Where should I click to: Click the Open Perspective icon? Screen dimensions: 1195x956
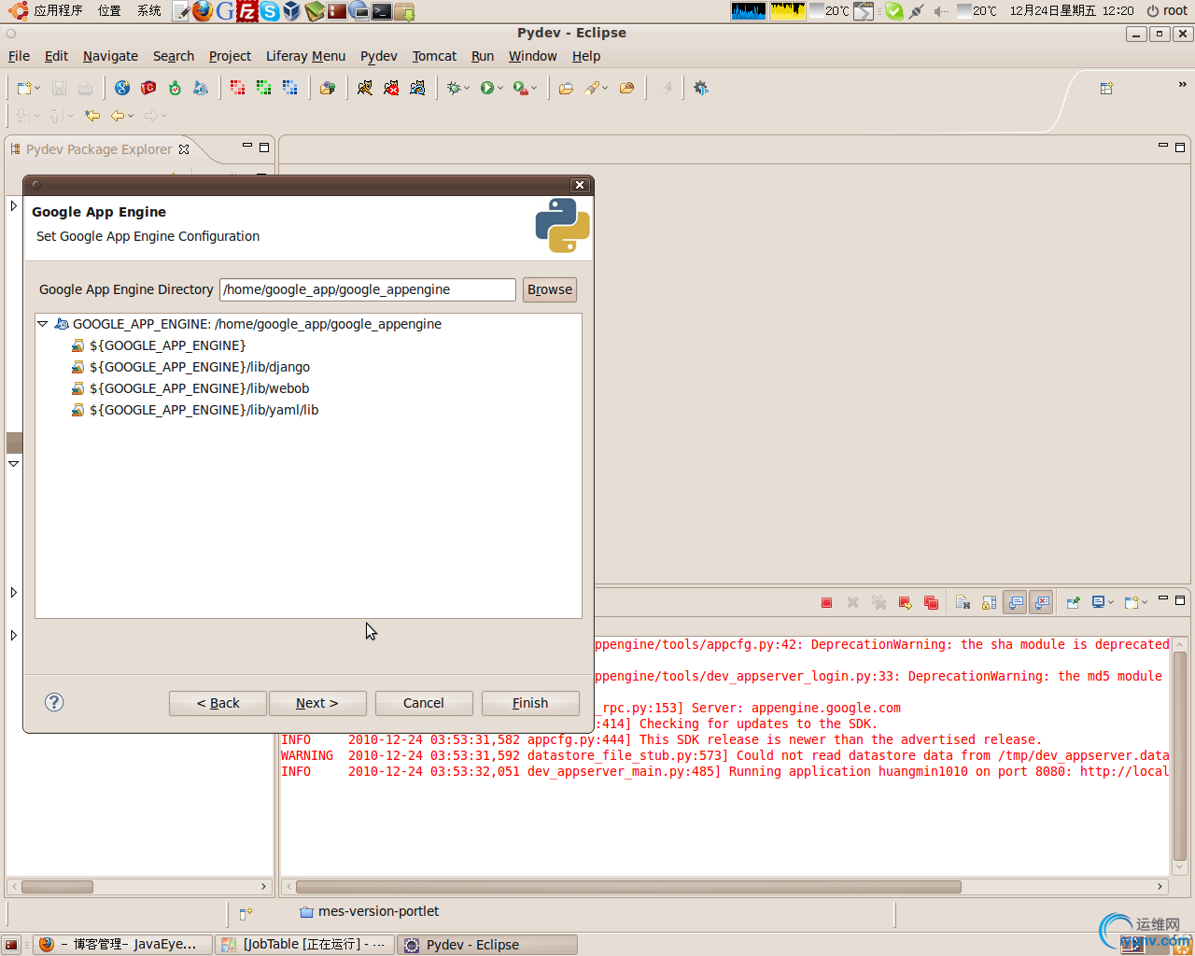coord(1106,88)
